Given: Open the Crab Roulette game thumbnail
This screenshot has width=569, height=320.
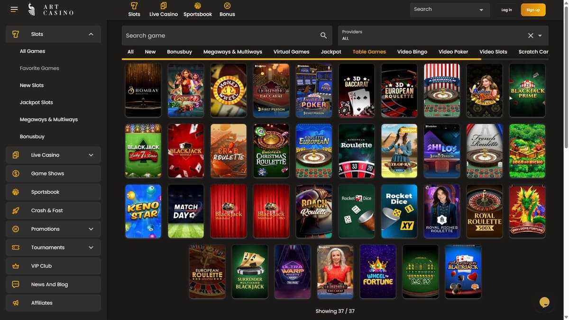Looking at the screenshot, I should 229,151.
